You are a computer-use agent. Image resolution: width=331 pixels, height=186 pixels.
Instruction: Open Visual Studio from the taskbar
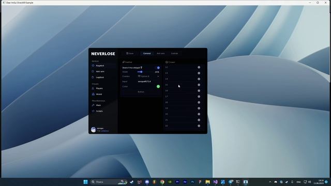(215, 182)
